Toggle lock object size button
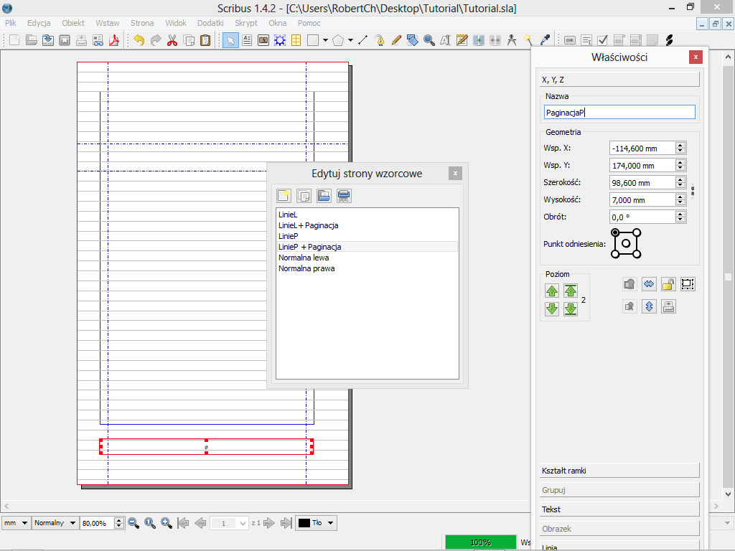735x551 pixels. tap(688, 284)
